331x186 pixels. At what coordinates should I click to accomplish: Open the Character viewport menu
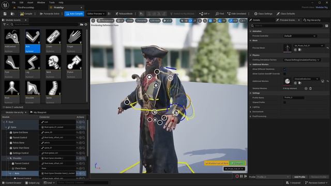click(x=141, y=21)
